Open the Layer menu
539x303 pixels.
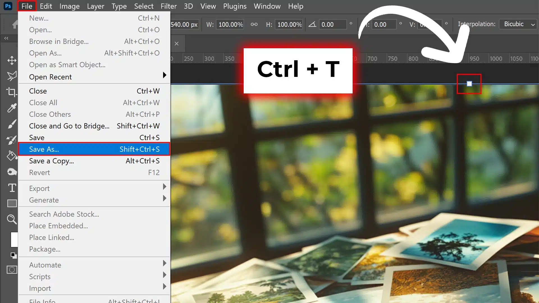pyautogui.click(x=95, y=6)
